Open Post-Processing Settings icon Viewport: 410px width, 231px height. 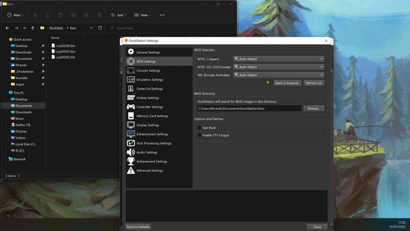(131, 143)
